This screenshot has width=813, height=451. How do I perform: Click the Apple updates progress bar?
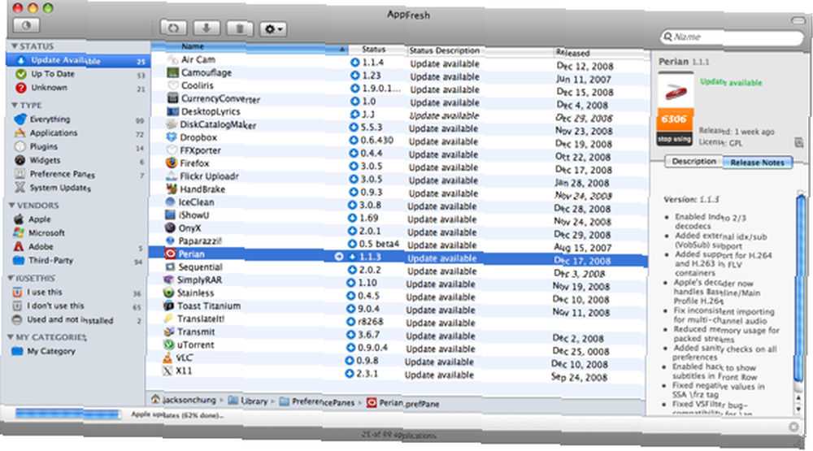click(x=67, y=413)
